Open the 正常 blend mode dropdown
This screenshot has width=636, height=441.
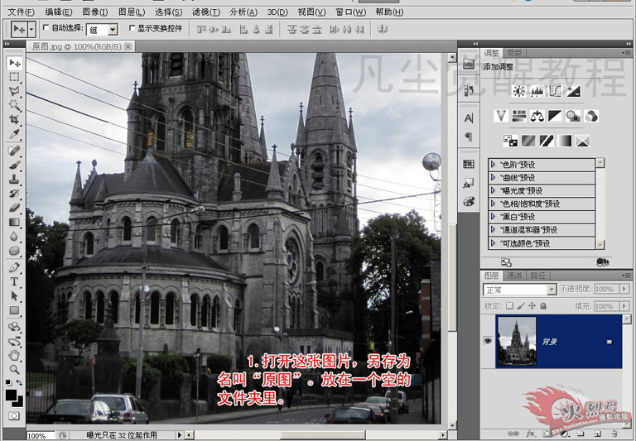[x=552, y=290]
